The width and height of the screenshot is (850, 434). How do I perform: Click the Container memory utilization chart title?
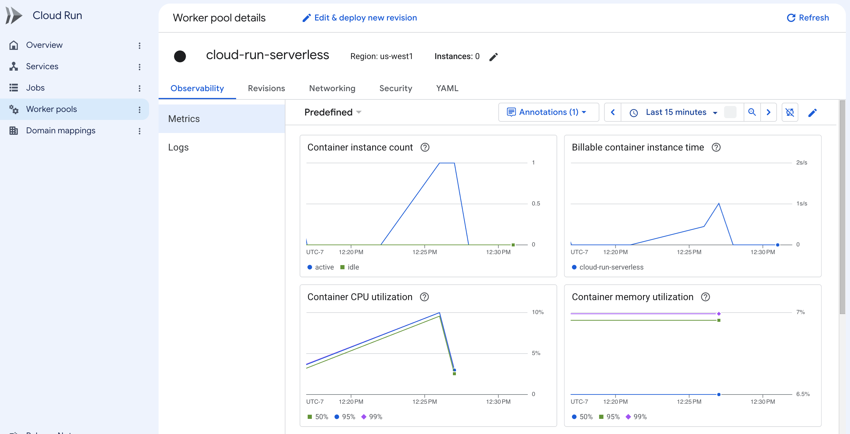pyautogui.click(x=633, y=297)
